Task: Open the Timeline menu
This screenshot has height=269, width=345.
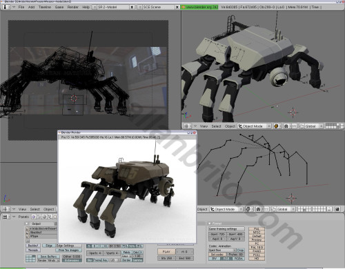Action: tap(45, 7)
